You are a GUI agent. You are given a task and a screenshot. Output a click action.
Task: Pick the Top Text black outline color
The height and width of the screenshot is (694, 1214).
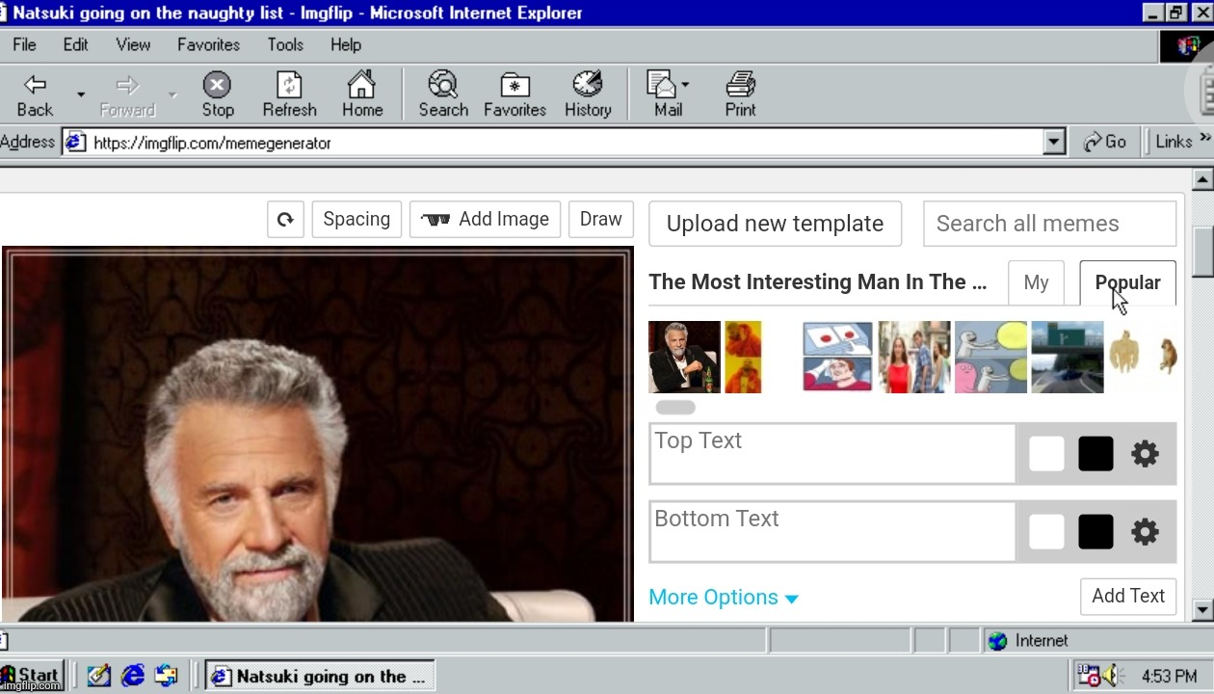point(1095,454)
